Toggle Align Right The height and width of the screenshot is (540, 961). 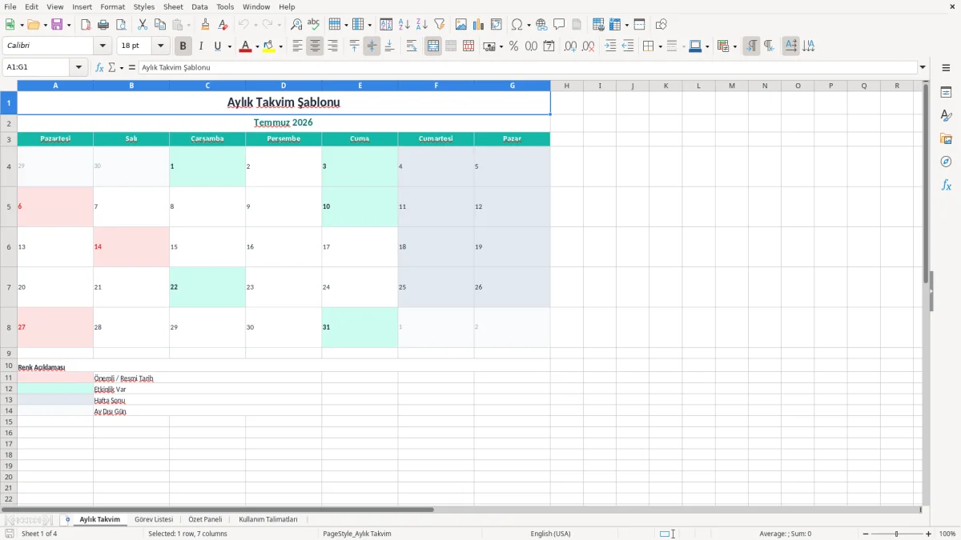332,46
